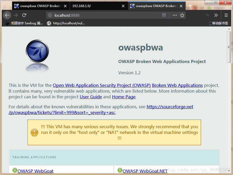233x175 pixels.
Task: Switch to the 192.168.1.9/ tab
Action: pyautogui.click(x=99, y=6)
